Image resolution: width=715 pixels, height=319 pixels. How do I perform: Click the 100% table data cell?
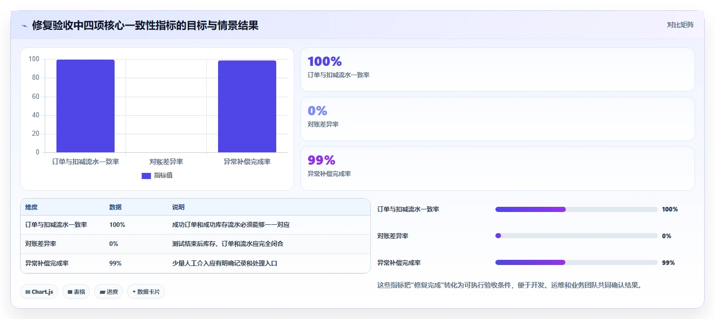click(x=117, y=225)
